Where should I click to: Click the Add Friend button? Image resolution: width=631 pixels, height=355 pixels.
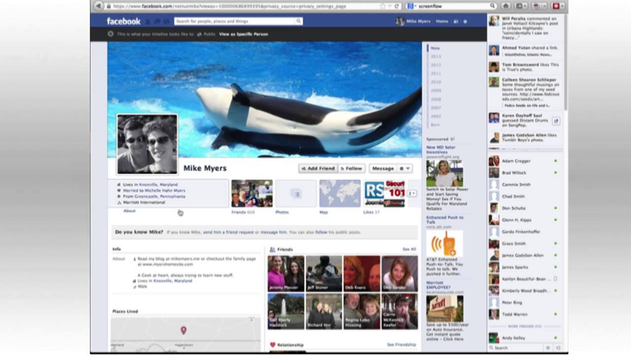(x=317, y=168)
